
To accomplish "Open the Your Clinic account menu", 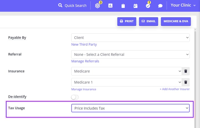I will 183,5.
